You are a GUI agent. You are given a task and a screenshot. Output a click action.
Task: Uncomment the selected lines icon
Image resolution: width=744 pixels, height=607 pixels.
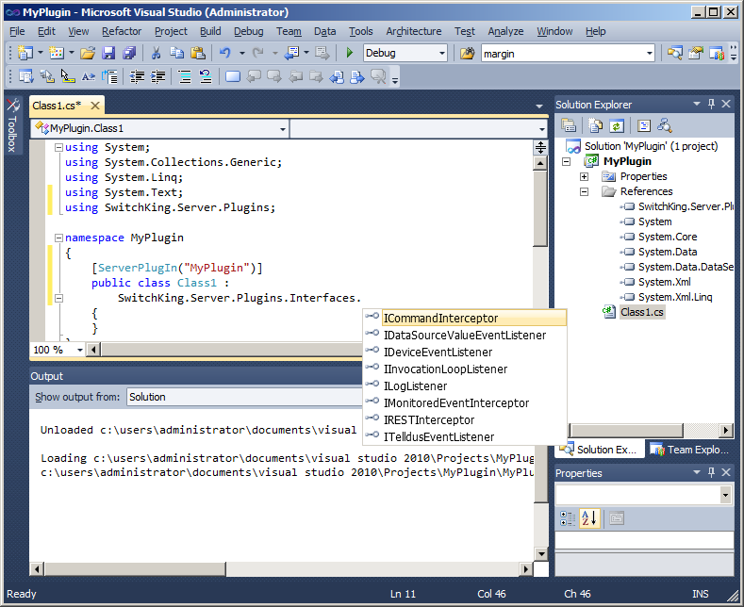206,76
